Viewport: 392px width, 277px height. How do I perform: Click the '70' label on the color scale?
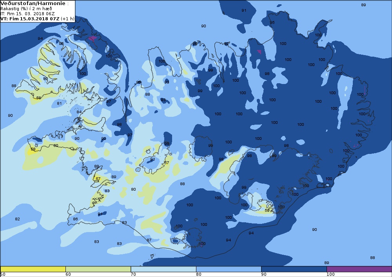(x=133, y=274)
